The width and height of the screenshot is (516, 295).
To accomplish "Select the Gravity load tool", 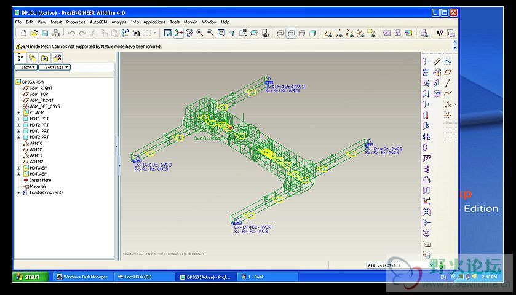I will [x=426, y=94].
